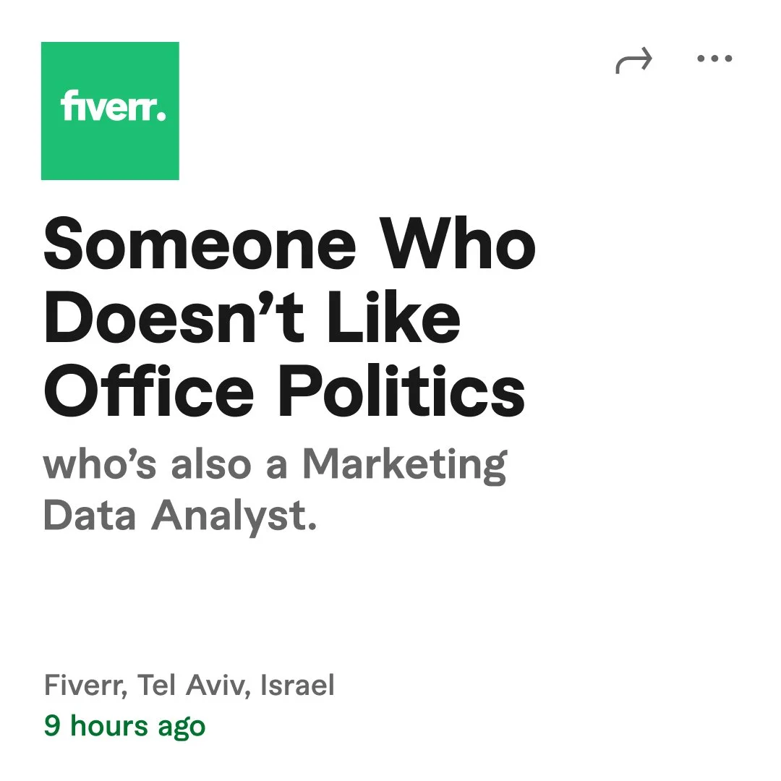
Task: Open the three-dot more options menu
Action: pyautogui.click(x=714, y=59)
